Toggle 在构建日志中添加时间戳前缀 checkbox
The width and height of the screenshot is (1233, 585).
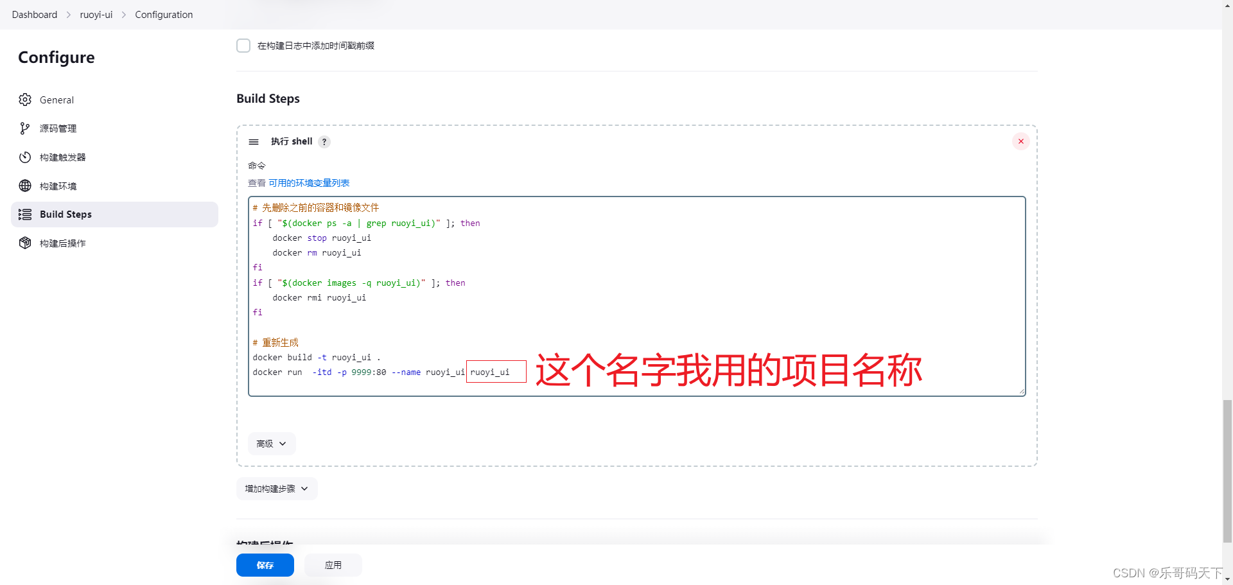click(x=243, y=46)
